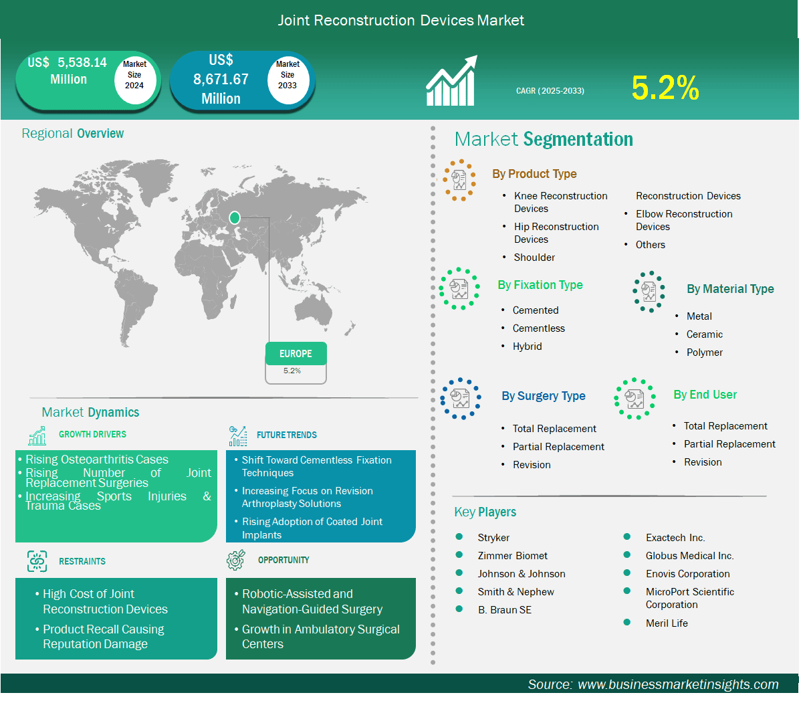The height and width of the screenshot is (701, 803).
Task: Click the Others product type item
Action: pyautogui.click(x=651, y=245)
